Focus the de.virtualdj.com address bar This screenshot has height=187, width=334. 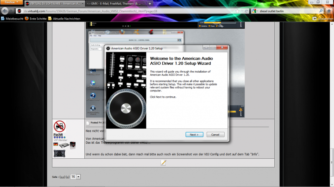(x=128, y=11)
